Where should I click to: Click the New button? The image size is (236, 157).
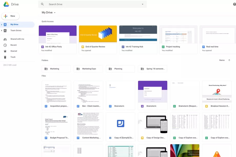pyautogui.click(x=10, y=16)
